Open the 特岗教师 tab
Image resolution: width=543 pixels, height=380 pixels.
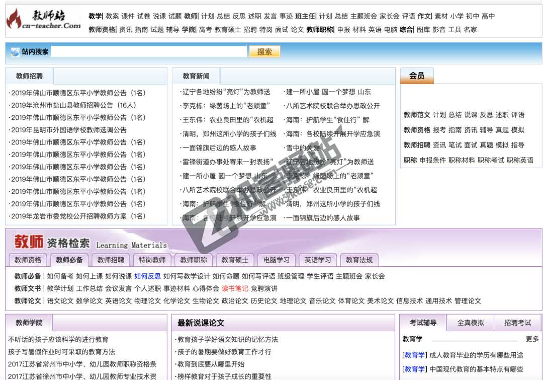[152, 260]
